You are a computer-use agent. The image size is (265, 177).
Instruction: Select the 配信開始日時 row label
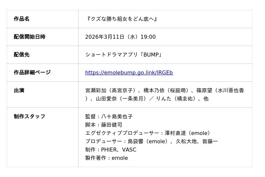tap(29, 37)
